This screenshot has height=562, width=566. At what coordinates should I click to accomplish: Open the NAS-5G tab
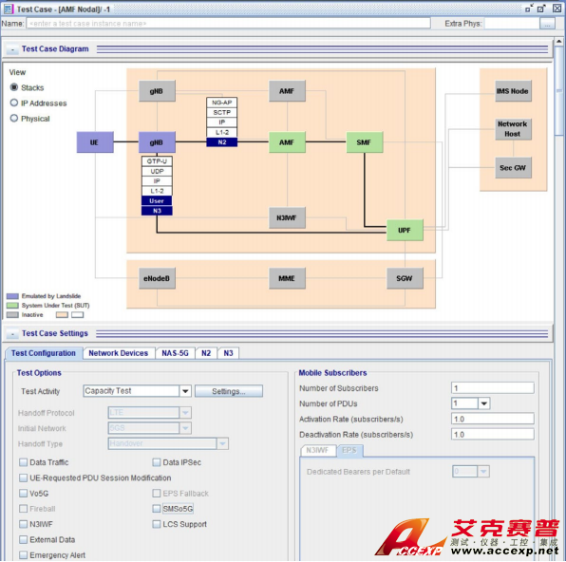[175, 353]
